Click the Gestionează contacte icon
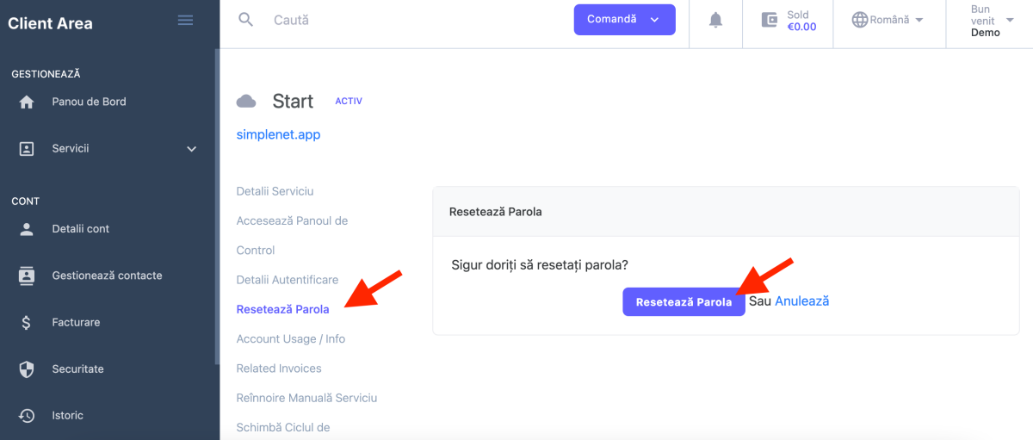Screen dimensions: 1033x440 (27, 276)
